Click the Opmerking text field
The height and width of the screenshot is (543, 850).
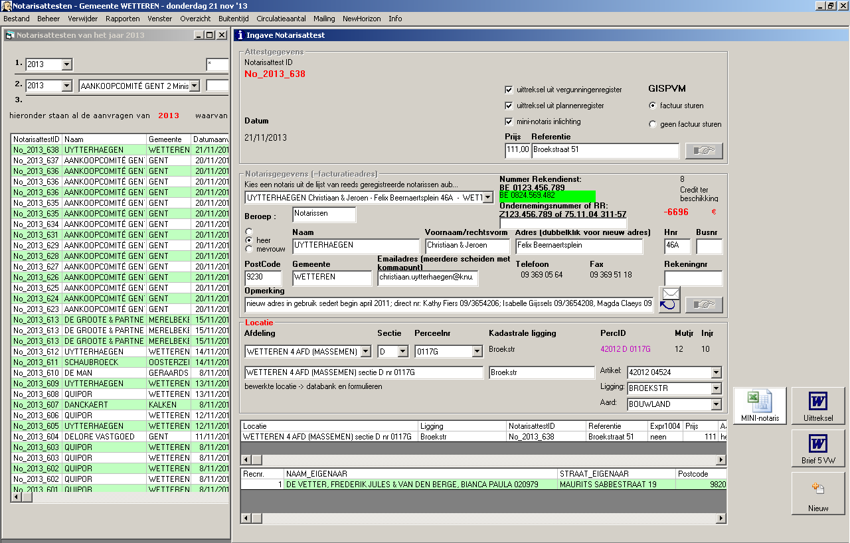(449, 305)
